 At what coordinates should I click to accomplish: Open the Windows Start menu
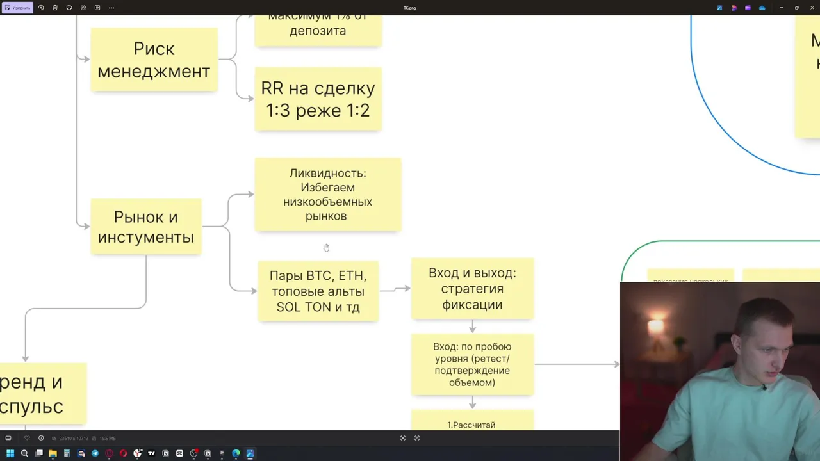tap(10, 453)
